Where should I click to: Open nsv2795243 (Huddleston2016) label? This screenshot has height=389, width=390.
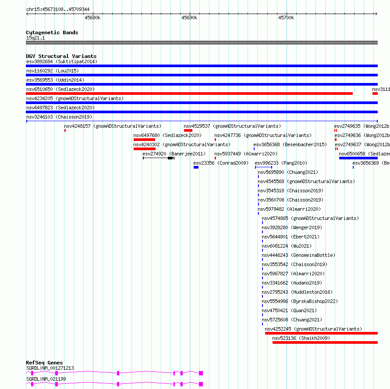[x=297, y=292]
